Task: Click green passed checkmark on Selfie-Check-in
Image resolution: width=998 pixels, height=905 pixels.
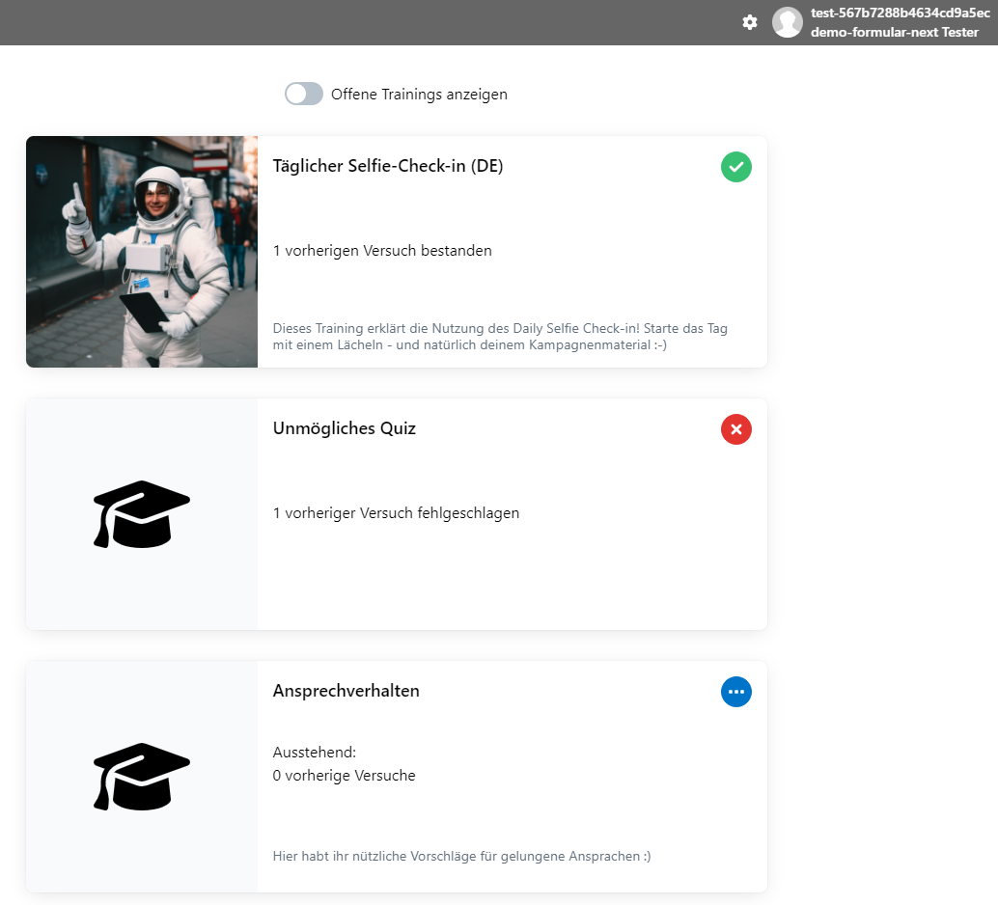Action: [x=735, y=167]
